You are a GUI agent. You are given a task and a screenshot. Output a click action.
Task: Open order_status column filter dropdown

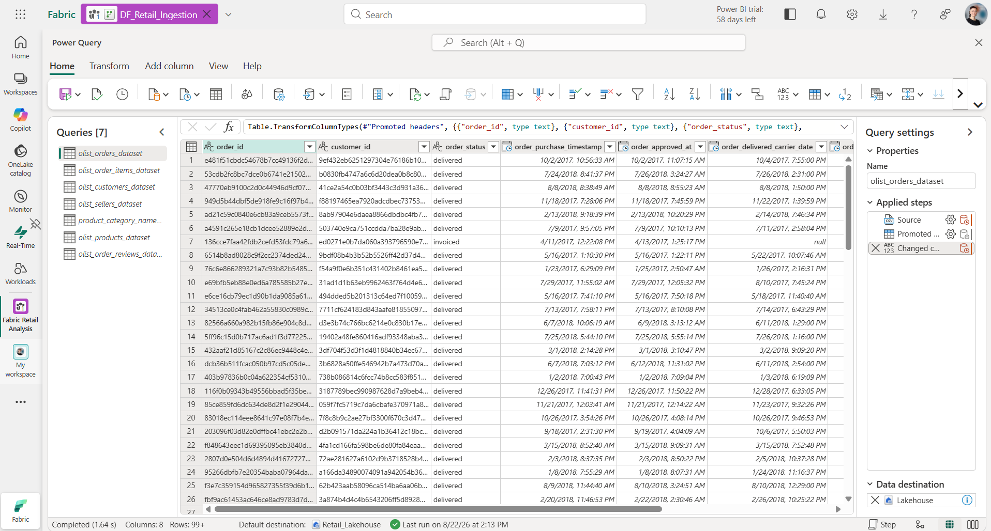click(x=493, y=147)
